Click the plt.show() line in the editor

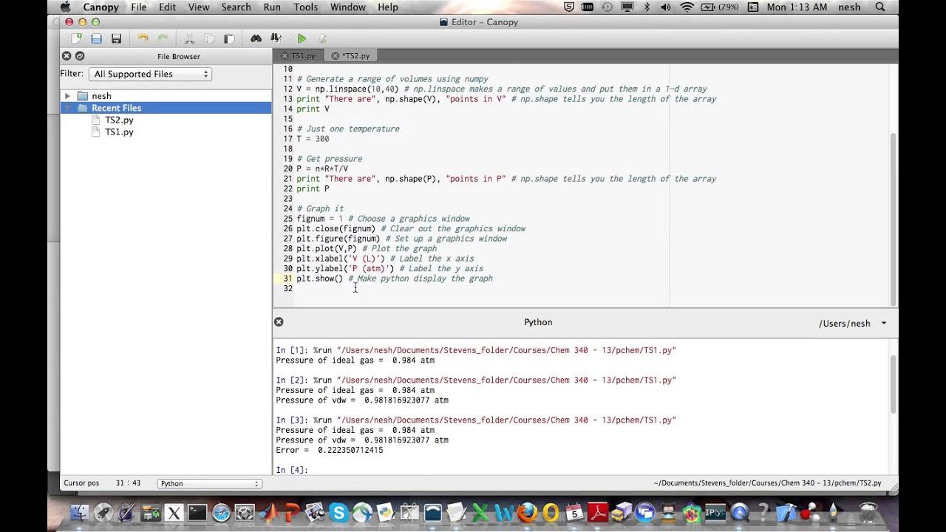coord(395,279)
